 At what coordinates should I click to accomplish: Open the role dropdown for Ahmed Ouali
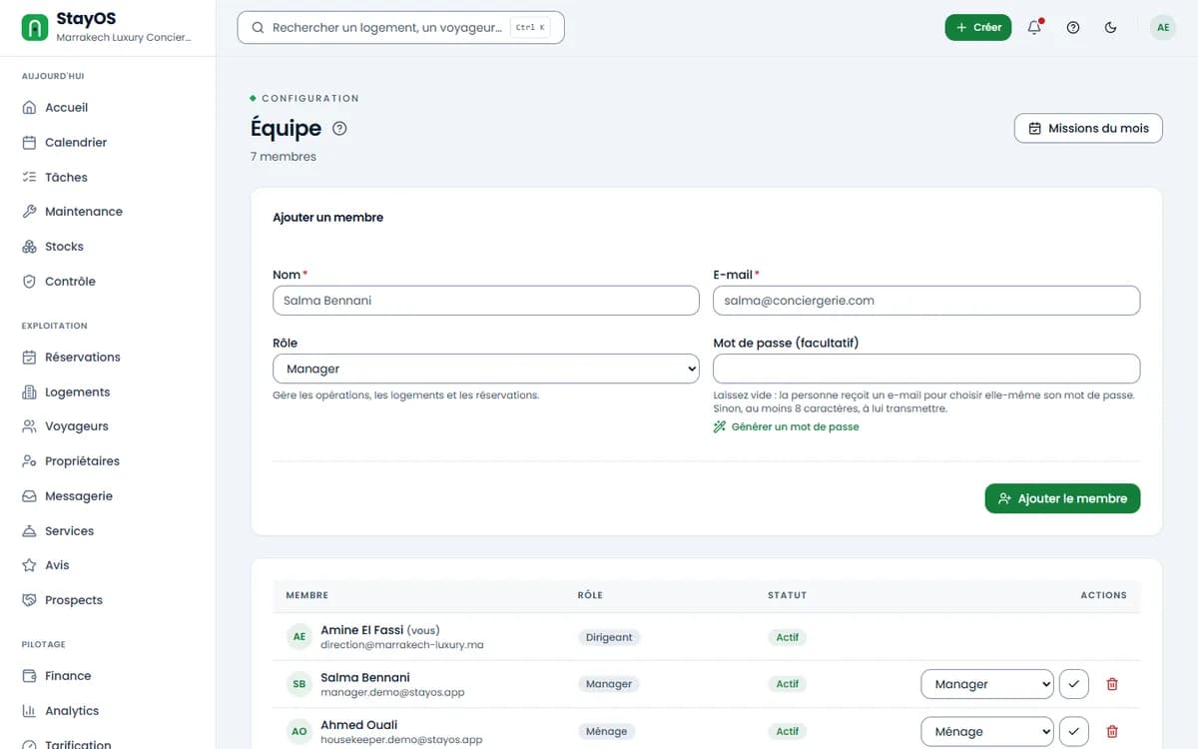(986, 731)
